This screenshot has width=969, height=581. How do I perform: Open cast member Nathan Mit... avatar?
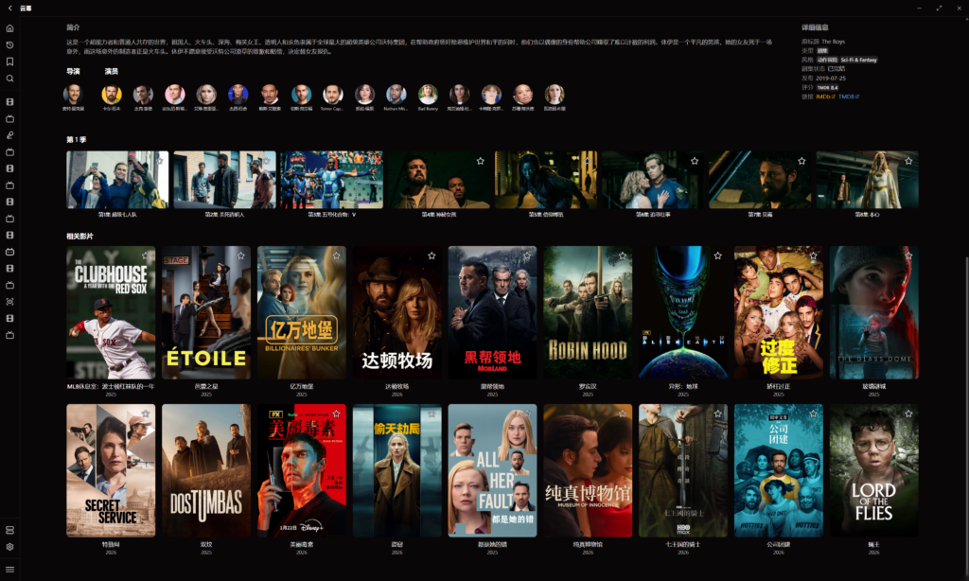396,95
